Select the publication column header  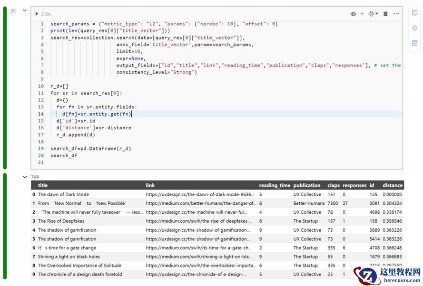pyautogui.click(x=307, y=185)
